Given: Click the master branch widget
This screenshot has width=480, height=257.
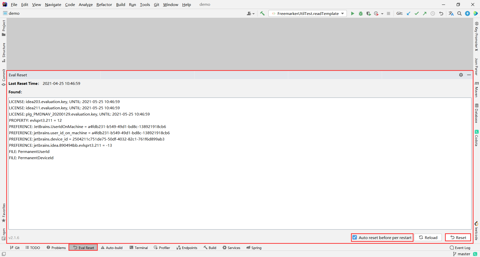Looking at the screenshot, I should pyautogui.click(x=462, y=254).
